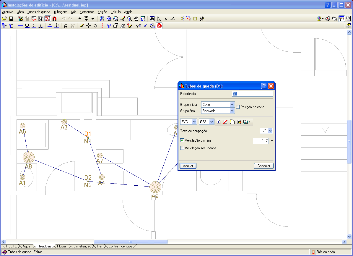Click the Referência input field

tap(252, 94)
